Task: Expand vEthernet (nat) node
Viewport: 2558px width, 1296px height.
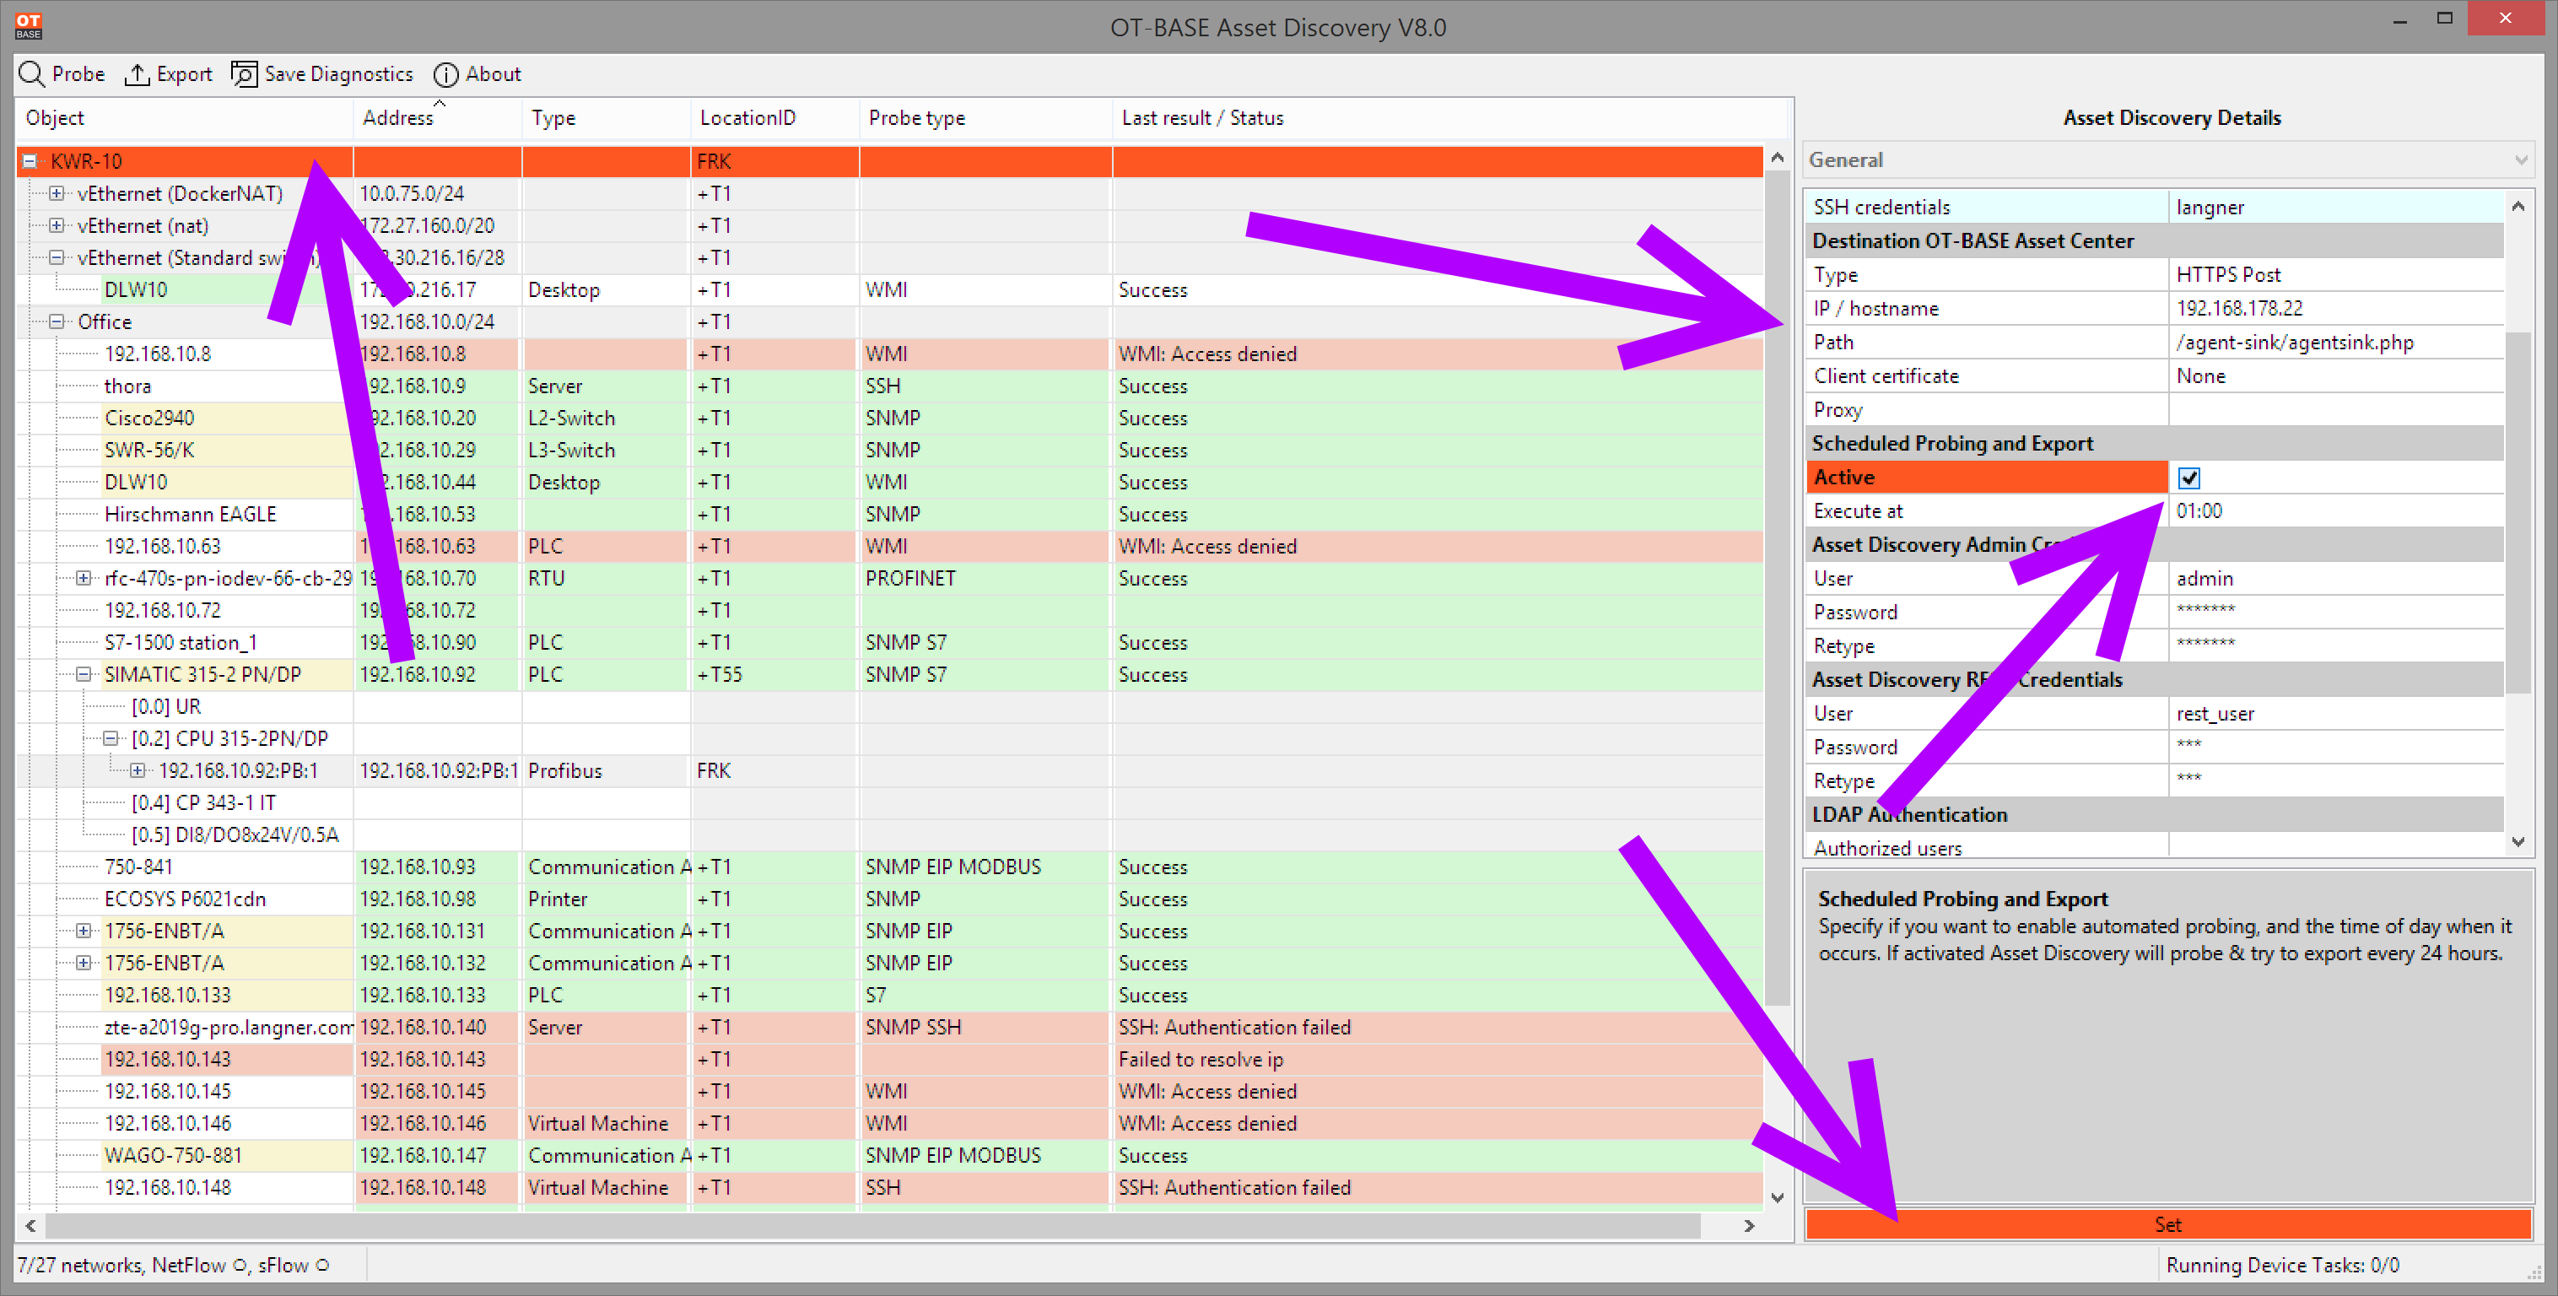Action: (57, 225)
